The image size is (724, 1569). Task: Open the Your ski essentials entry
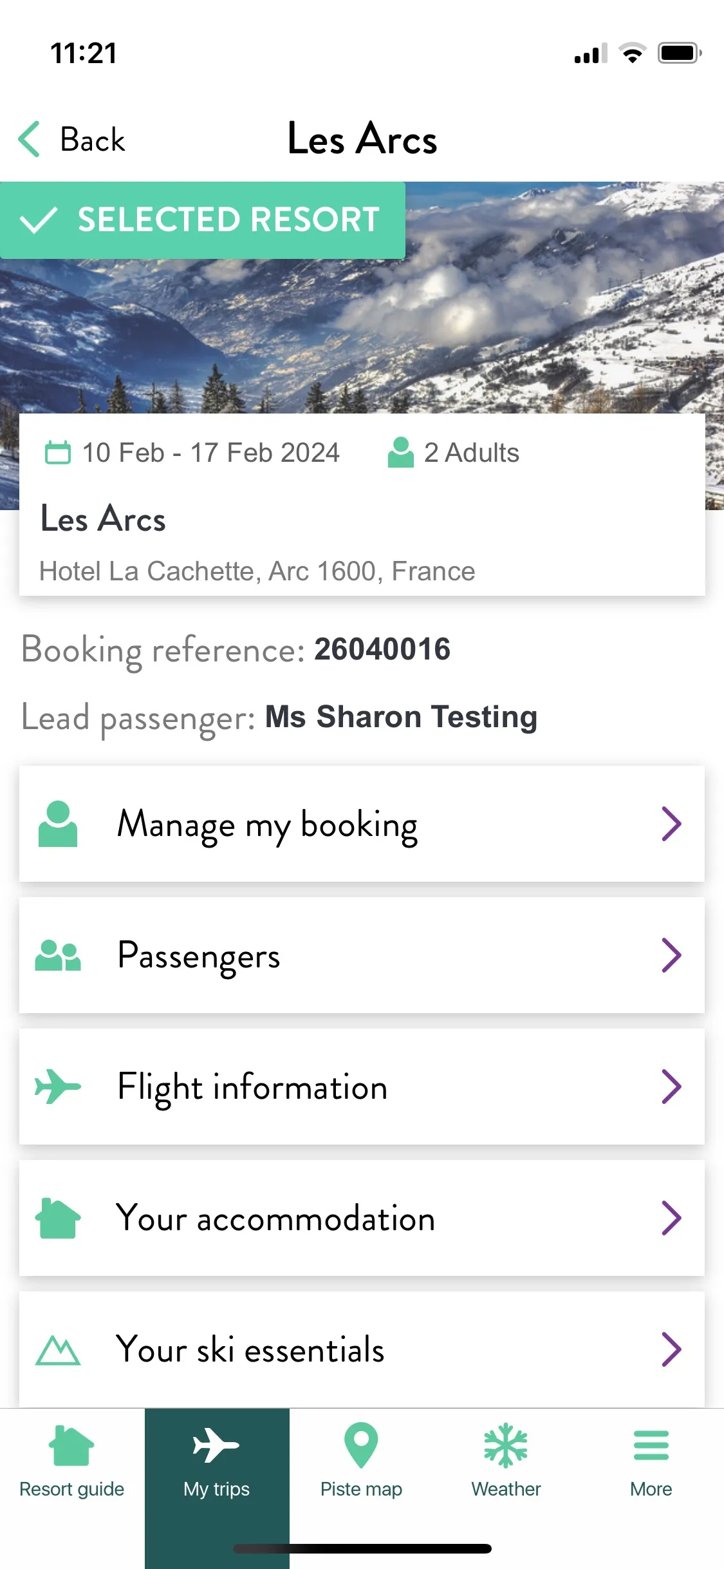(x=362, y=1349)
